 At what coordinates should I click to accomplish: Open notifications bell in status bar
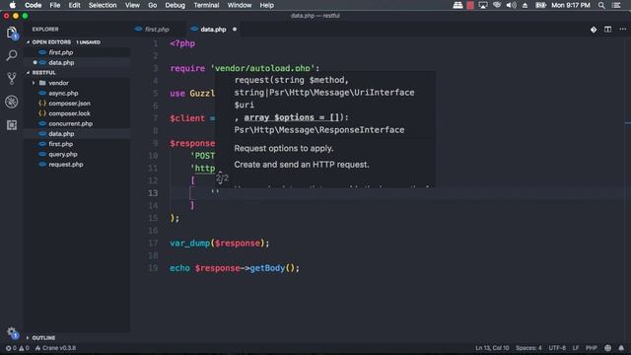tap(621, 348)
